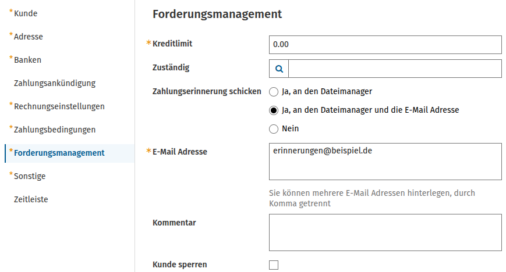The image size is (506, 272).
Task: Select radio 'Ja, an den Dateimanager'
Action: (274, 92)
